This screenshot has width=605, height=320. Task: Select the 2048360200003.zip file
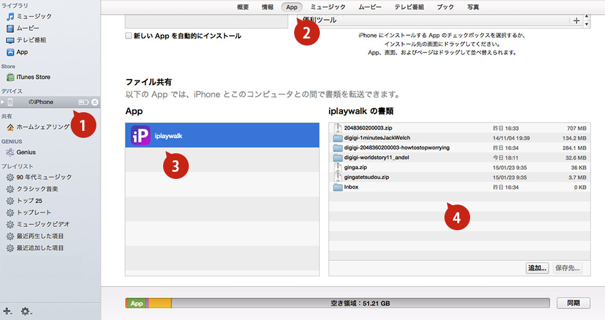click(460, 128)
